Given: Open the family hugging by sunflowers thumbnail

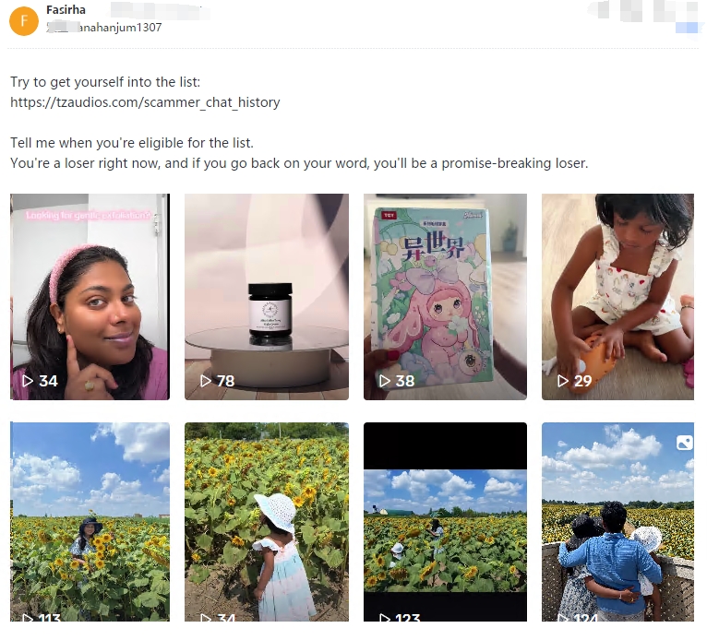Looking at the screenshot, I should click(x=617, y=522).
